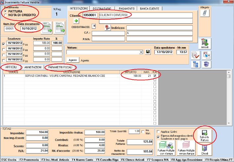Click the floppy disk icon beside Vettore
Screen dimensions: 234x162
click(148, 52)
